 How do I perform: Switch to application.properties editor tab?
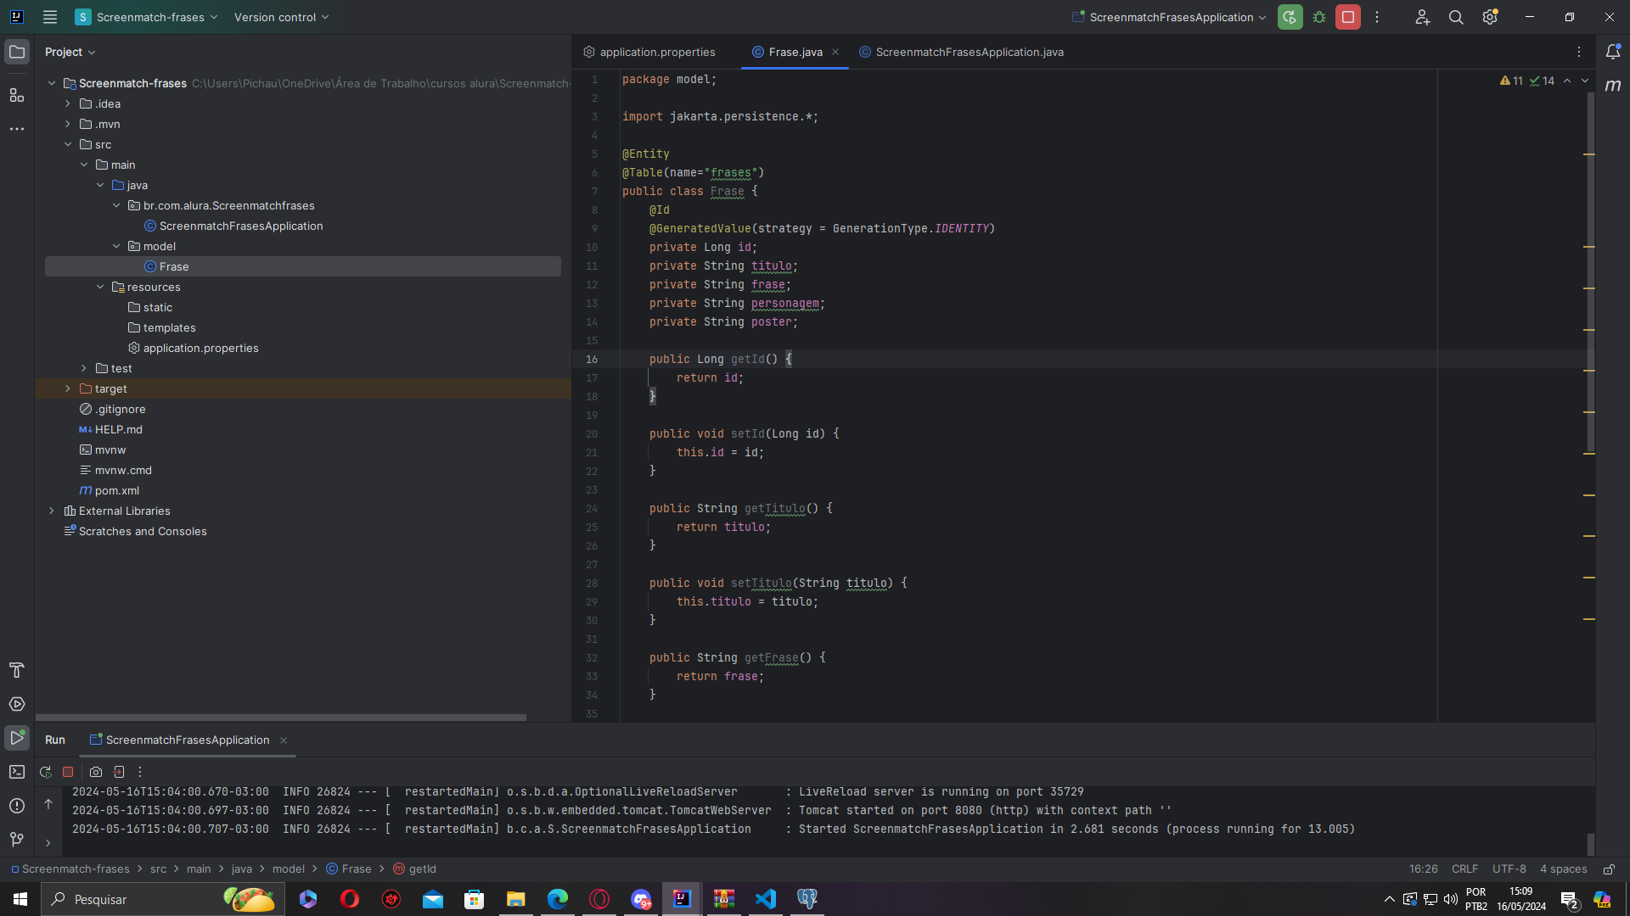[x=649, y=52]
